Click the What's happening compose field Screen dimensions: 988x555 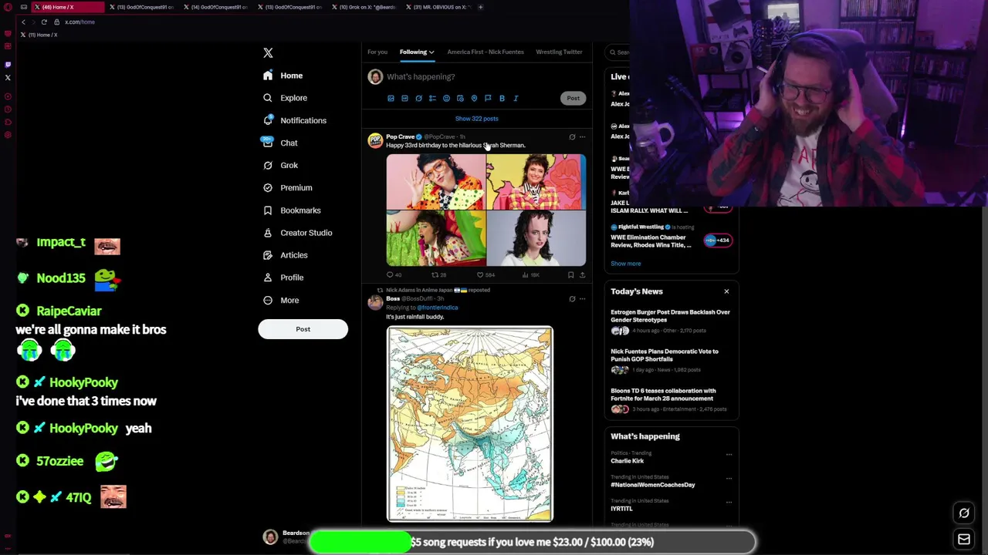pyautogui.click(x=485, y=76)
